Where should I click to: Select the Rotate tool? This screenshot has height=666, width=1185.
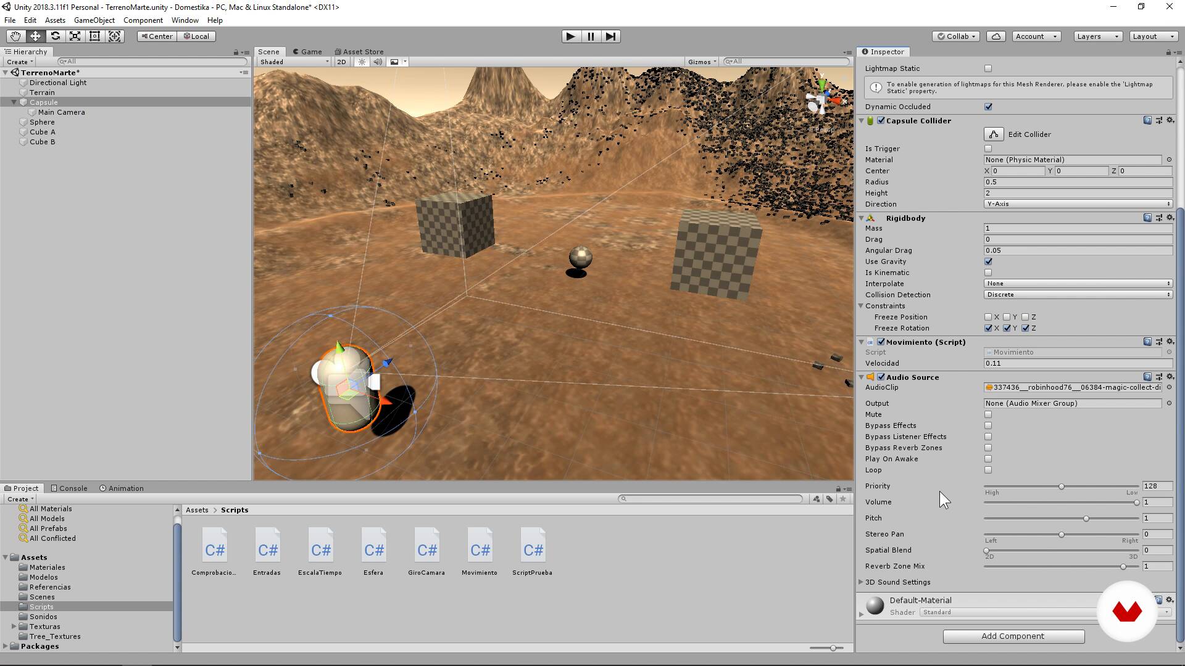(55, 36)
